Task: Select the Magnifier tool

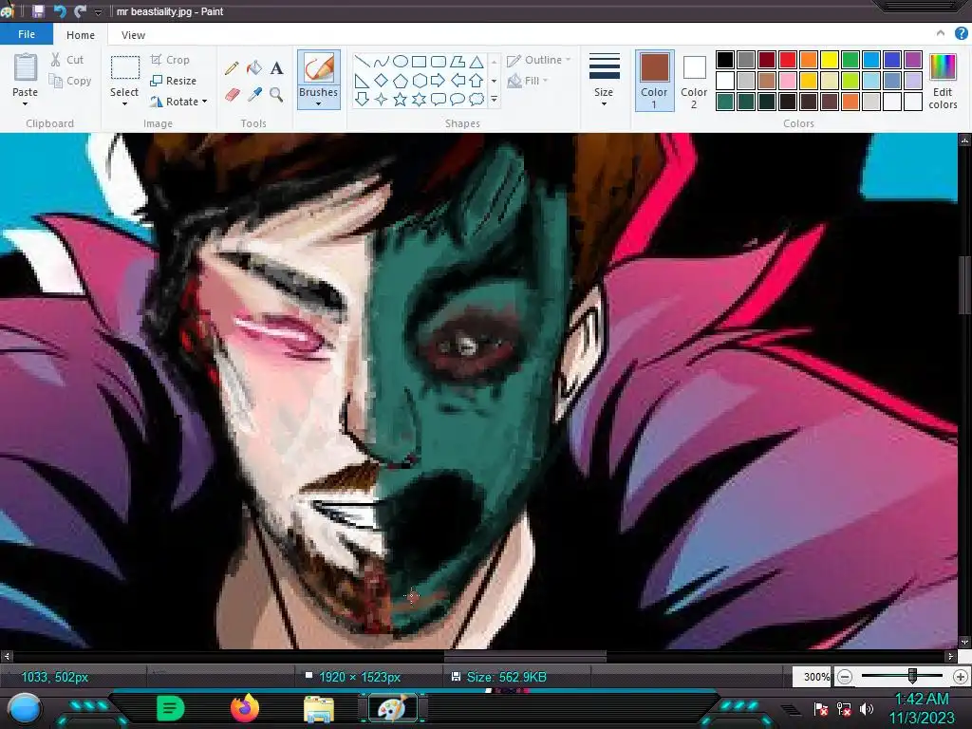Action: click(276, 94)
